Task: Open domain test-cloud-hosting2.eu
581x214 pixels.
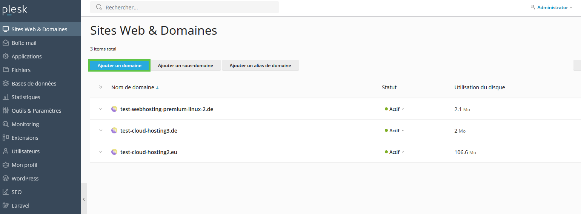Action: point(149,152)
